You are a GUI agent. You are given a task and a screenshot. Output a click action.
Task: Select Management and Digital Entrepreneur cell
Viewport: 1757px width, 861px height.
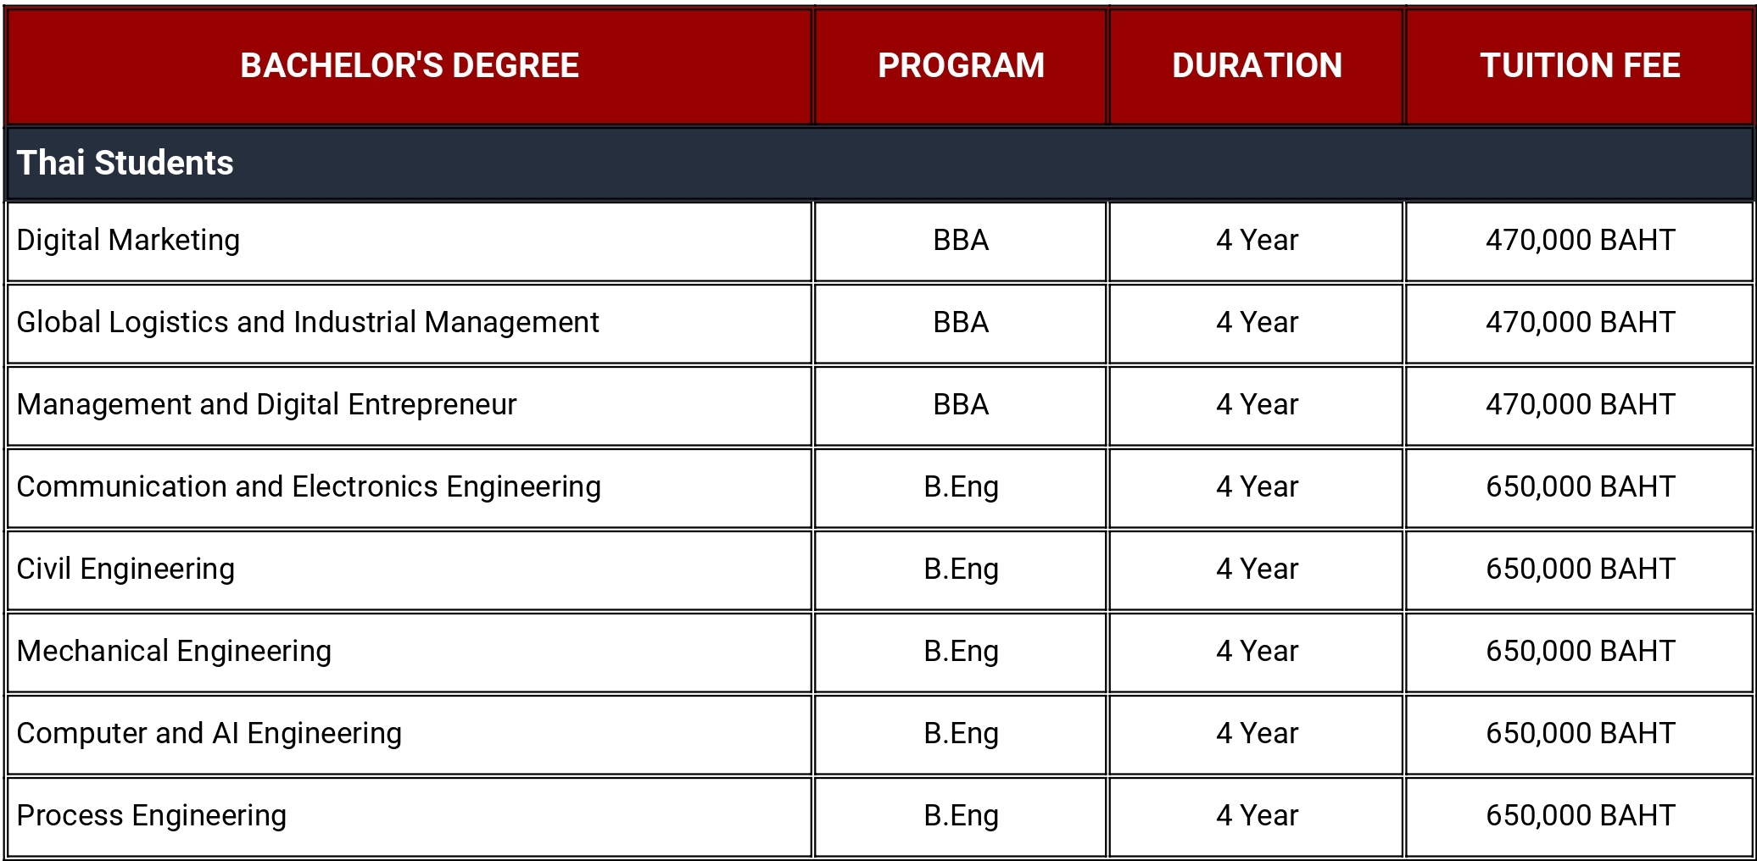(410, 406)
